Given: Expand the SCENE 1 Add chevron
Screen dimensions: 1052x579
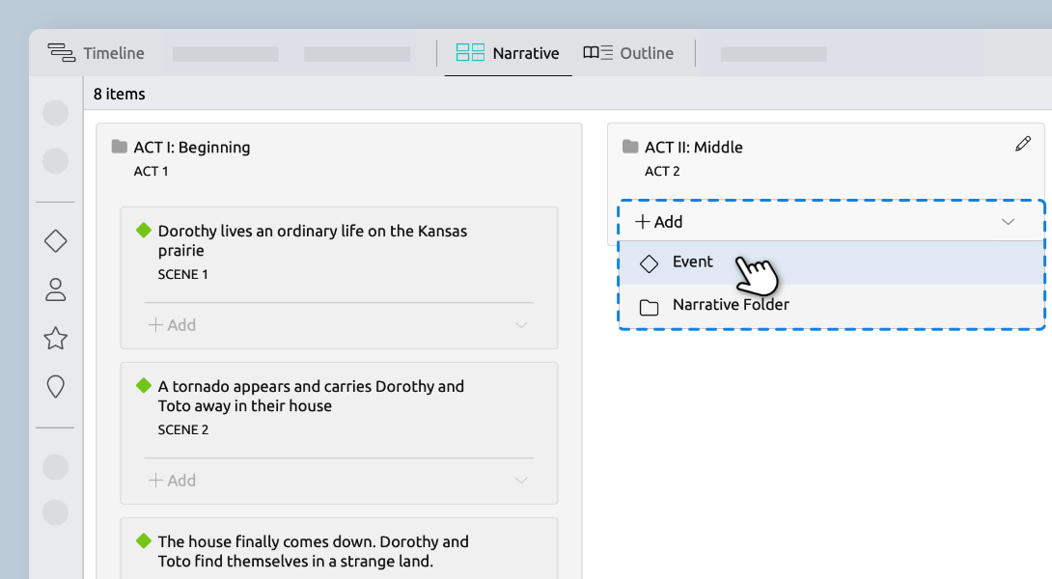Looking at the screenshot, I should click(x=521, y=325).
